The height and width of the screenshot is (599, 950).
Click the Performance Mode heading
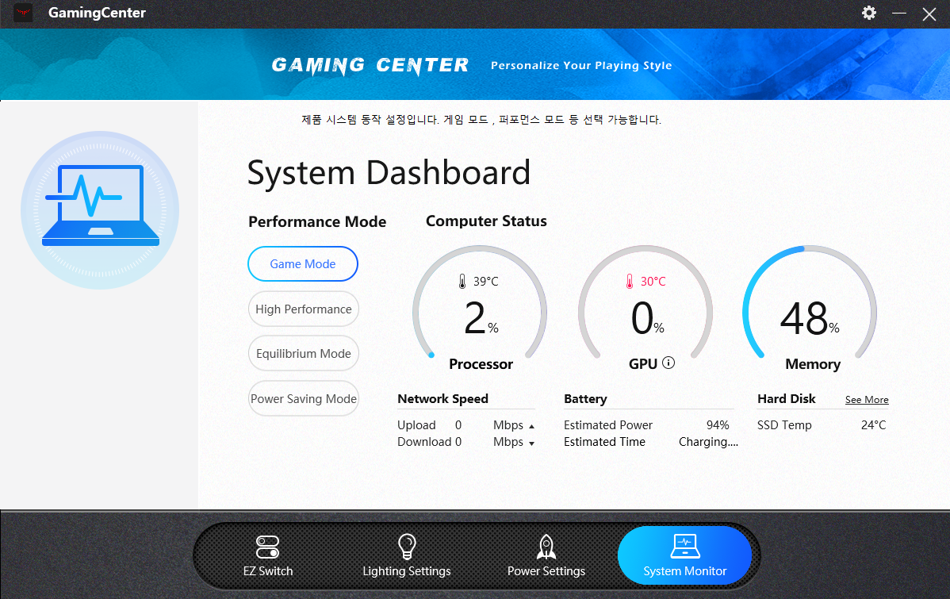[x=317, y=221]
